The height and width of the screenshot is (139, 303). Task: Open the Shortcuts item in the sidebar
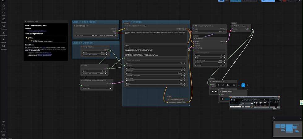(x=3, y=136)
